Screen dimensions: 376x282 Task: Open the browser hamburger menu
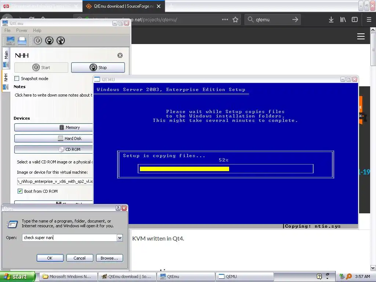coord(369,19)
